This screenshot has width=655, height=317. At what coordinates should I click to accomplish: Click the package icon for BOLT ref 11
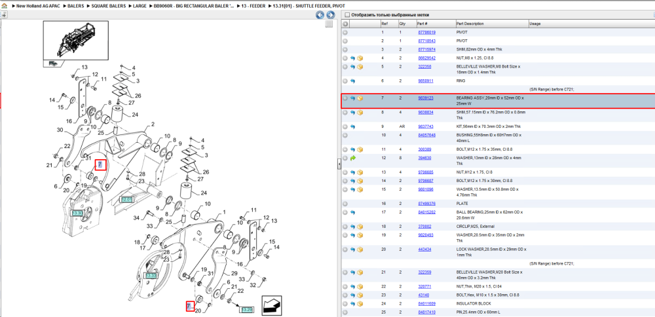(360, 149)
